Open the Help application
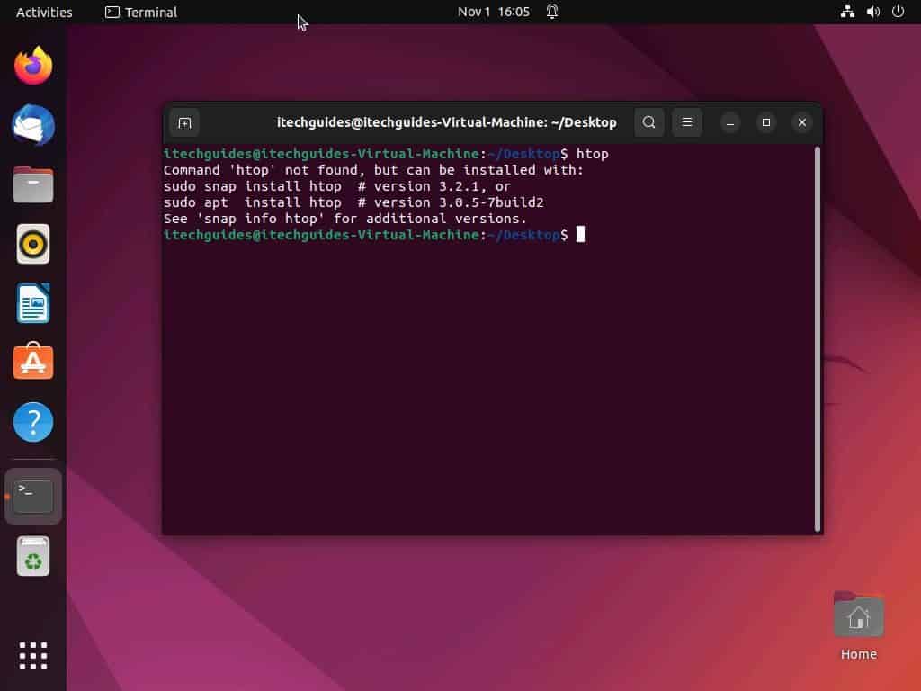The image size is (921, 691). (33, 422)
